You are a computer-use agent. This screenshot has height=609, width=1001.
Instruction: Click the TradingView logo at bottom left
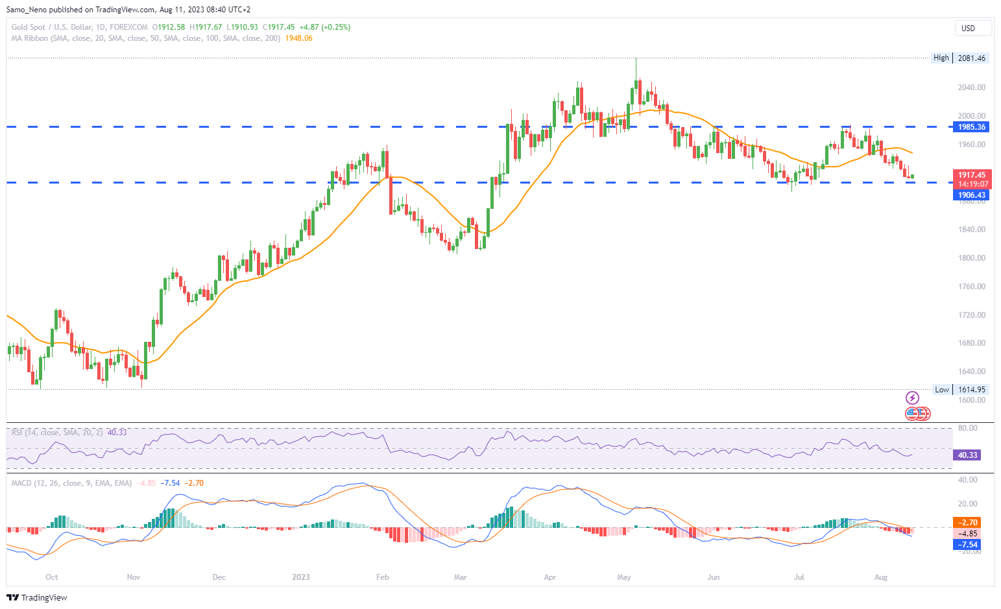37,597
